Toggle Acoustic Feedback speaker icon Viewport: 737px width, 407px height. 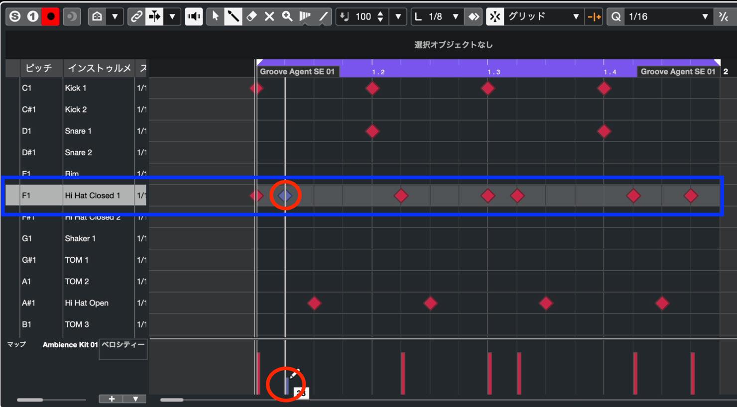pos(194,16)
